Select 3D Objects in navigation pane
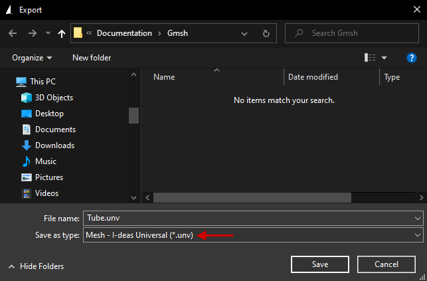This screenshot has width=427, height=281. point(54,98)
